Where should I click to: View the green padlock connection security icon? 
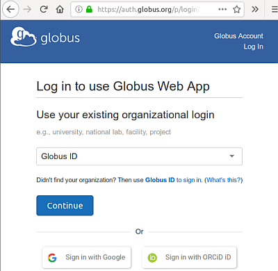(89, 9)
